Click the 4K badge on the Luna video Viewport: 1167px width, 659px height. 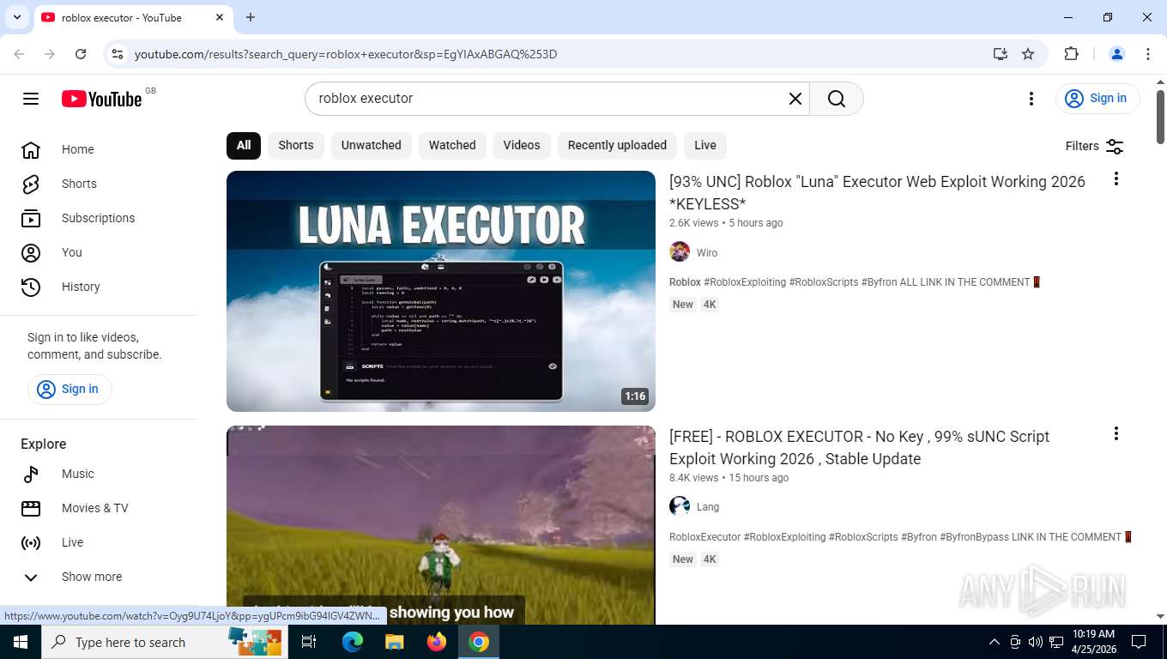click(710, 305)
